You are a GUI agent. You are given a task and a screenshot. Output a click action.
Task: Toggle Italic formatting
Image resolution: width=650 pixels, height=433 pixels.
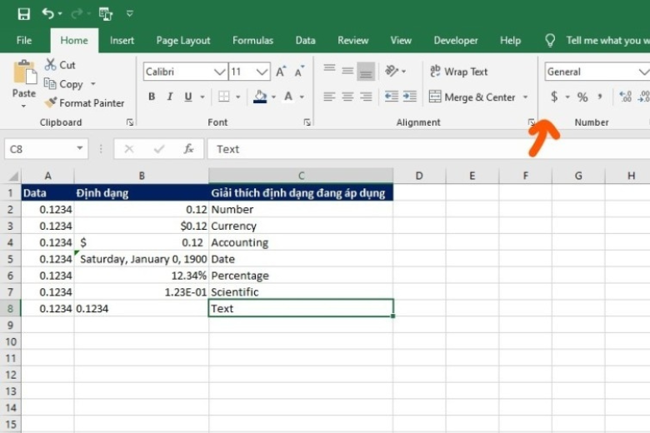click(170, 97)
